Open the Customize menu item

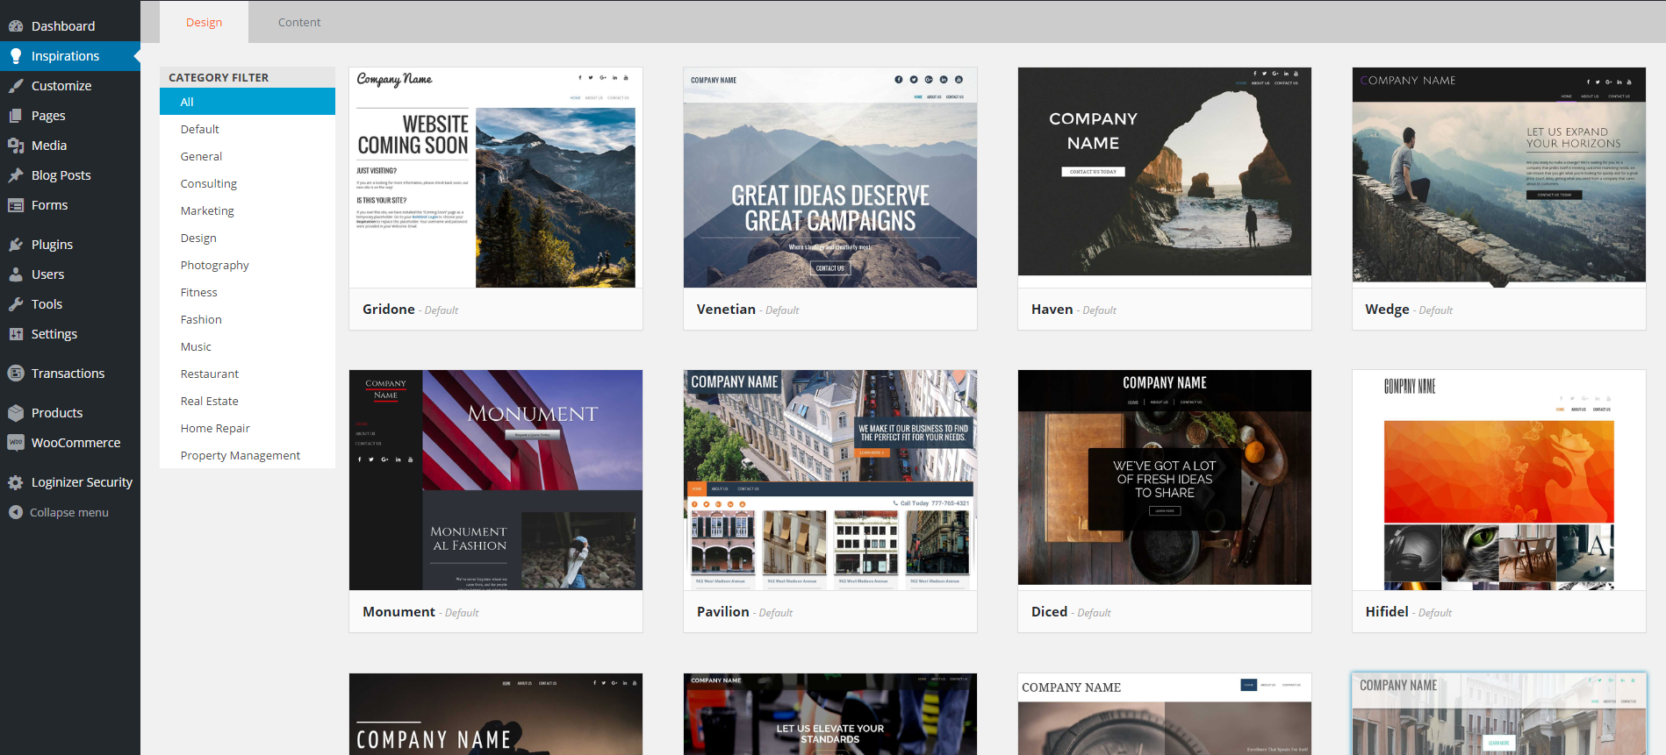(70, 86)
